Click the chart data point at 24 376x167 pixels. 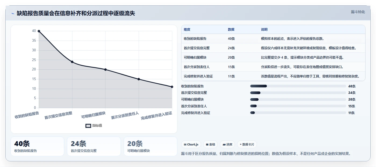click(72, 62)
